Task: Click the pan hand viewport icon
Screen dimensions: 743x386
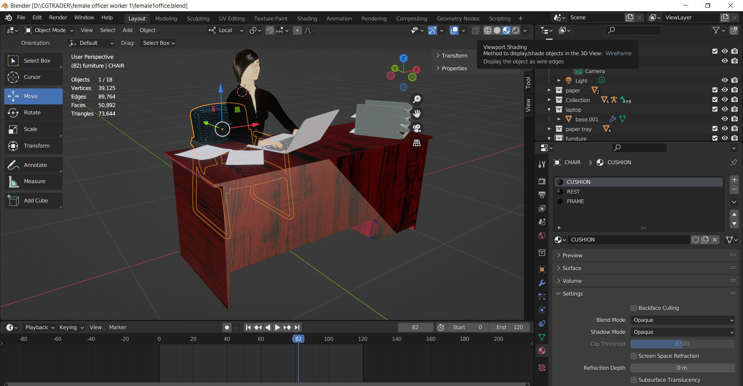Action: click(x=417, y=114)
